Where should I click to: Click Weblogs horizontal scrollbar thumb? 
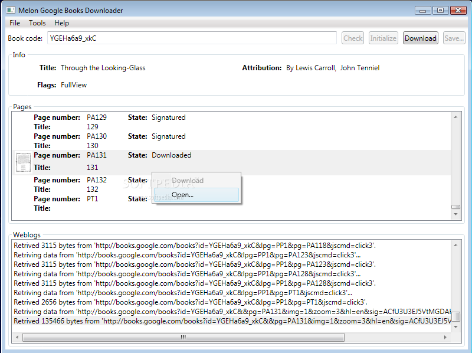183,337
